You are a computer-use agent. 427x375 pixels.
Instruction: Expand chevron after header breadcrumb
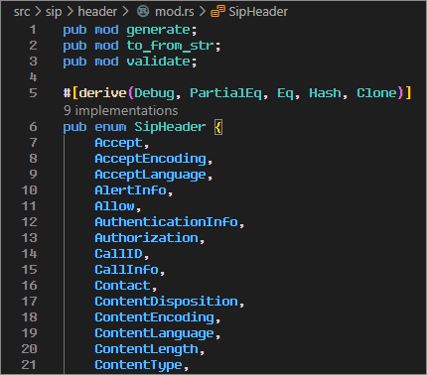click(x=125, y=12)
